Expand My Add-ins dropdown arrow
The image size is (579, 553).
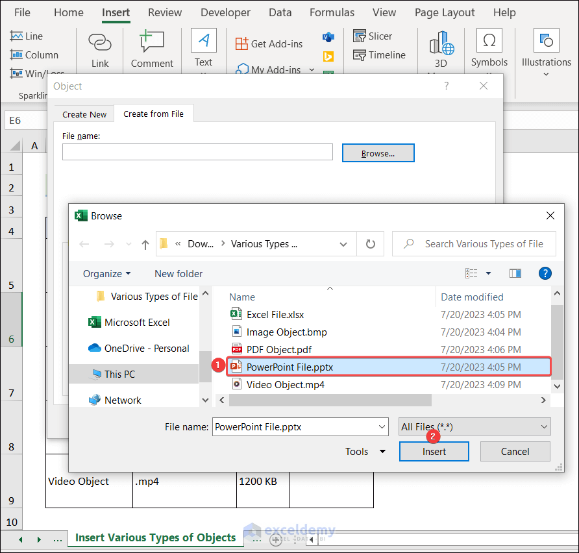click(x=312, y=69)
